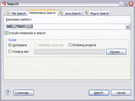The image size is (135, 101).
Task: Switch to the File Search tab
Action: [x=16, y=13]
